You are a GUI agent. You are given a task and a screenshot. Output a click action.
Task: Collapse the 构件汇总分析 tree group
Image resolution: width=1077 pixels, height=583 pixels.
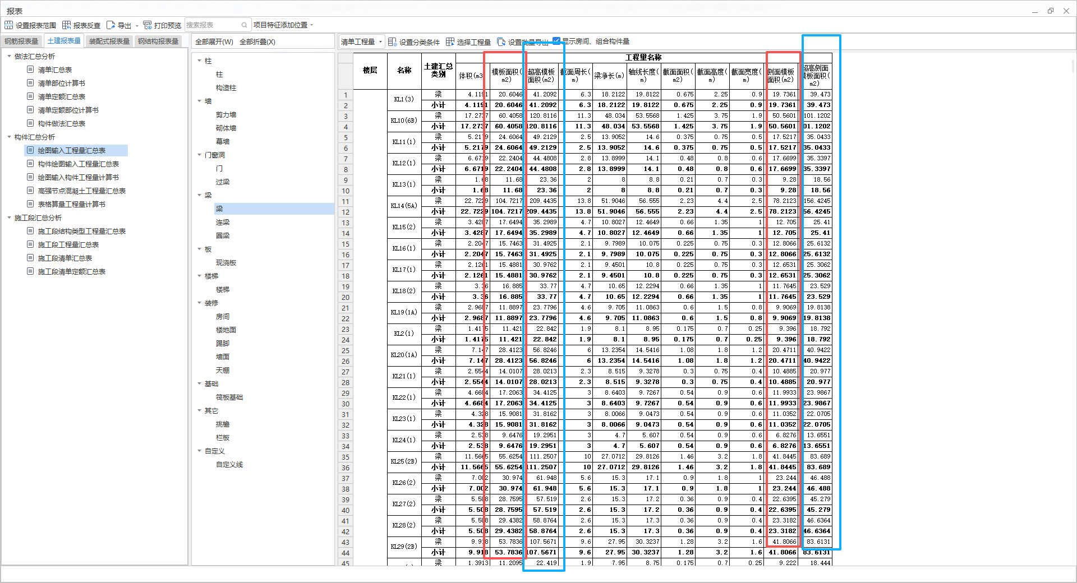[9, 137]
